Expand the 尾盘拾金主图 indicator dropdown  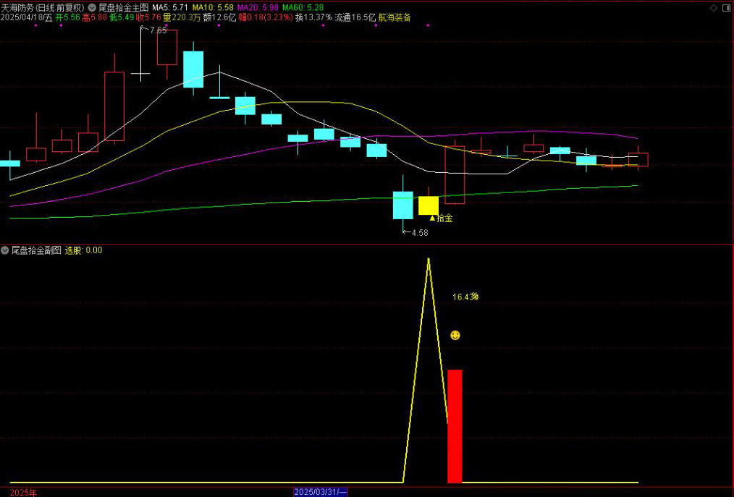click(92, 7)
